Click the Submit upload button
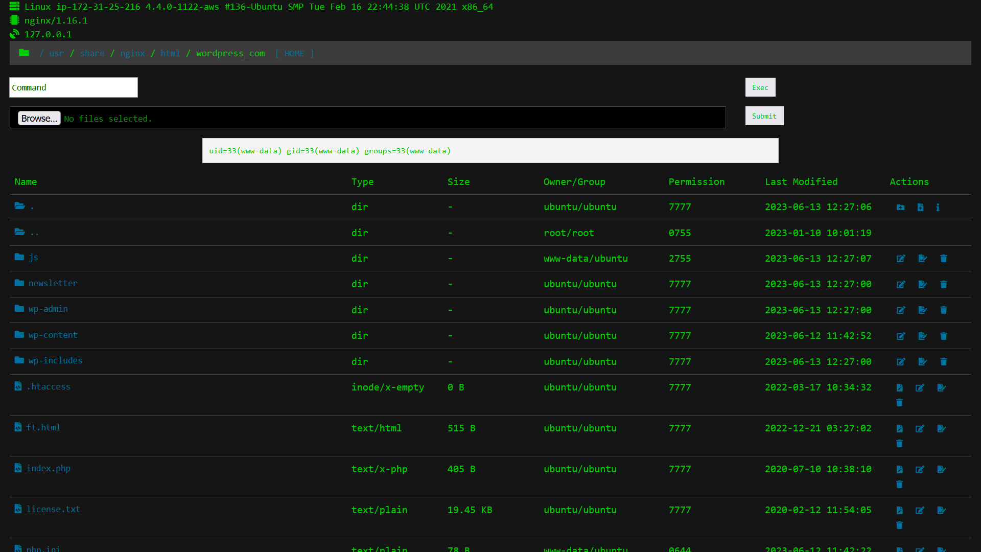Viewport: 981px width, 552px height. tap(764, 116)
